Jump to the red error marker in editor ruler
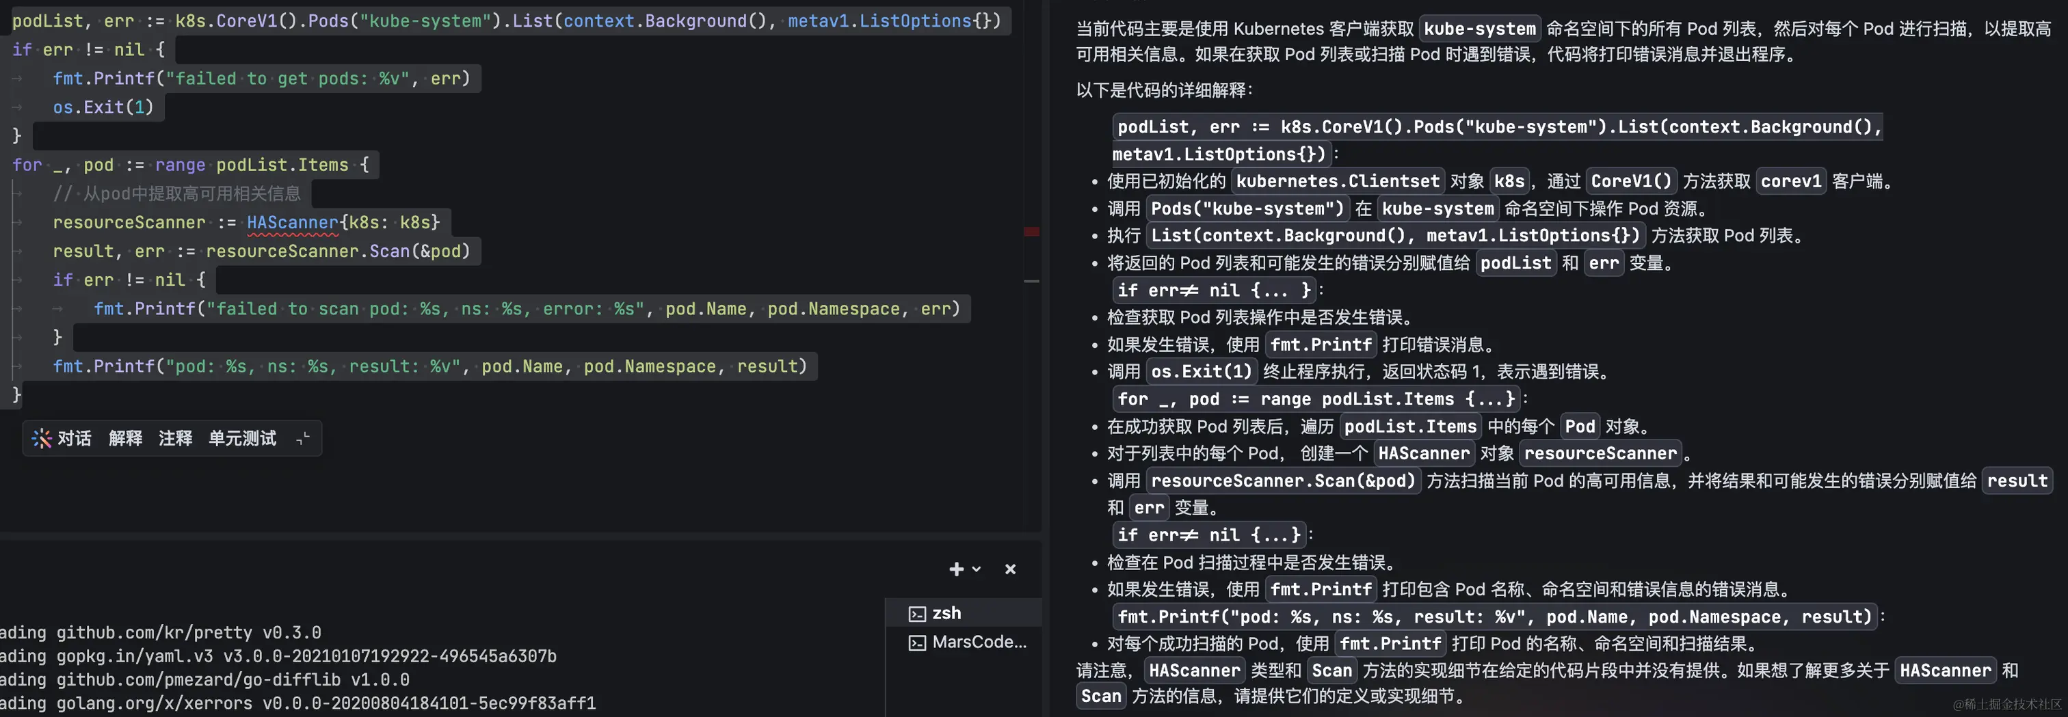2068x717 pixels. tap(1031, 232)
